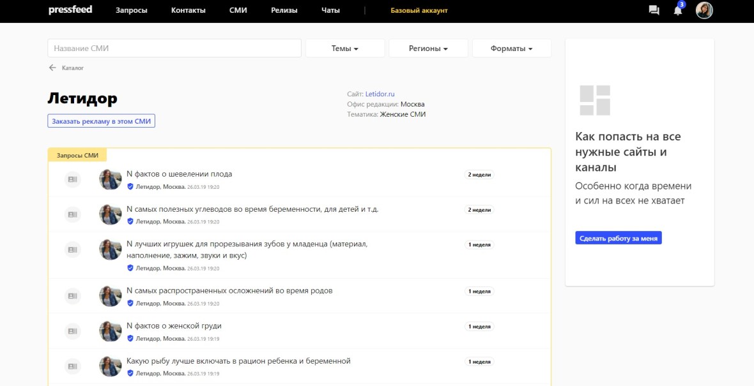
Task: Click card icon beside 'шевелении плода' request
Action: (72, 180)
